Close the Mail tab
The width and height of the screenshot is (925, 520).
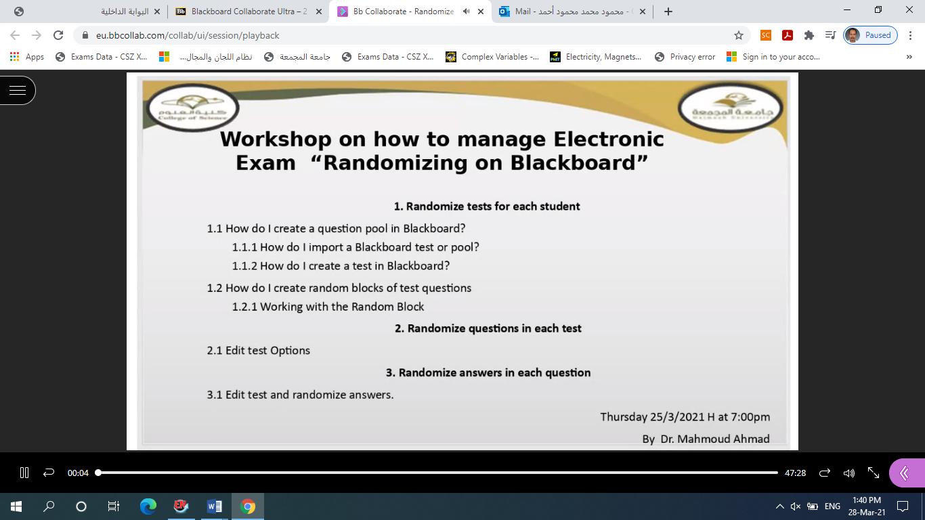coord(643,12)
